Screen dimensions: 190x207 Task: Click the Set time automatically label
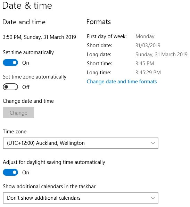(28, 52)
